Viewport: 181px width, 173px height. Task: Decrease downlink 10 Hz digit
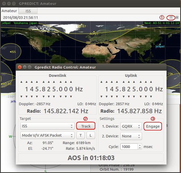[66, 96]
